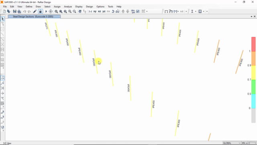
Task: Click the green legend color band
Action: point(253,87)
